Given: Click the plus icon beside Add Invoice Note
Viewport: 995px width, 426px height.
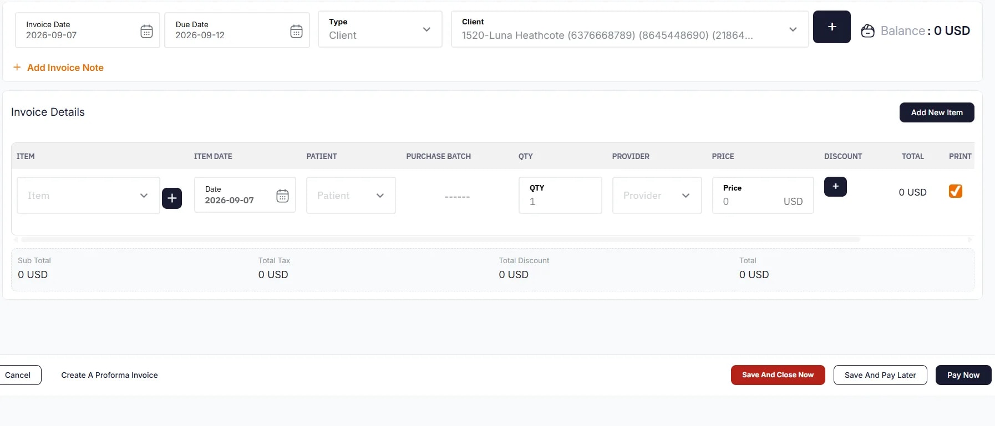Looking at the screenshot, I should [17, 67].
